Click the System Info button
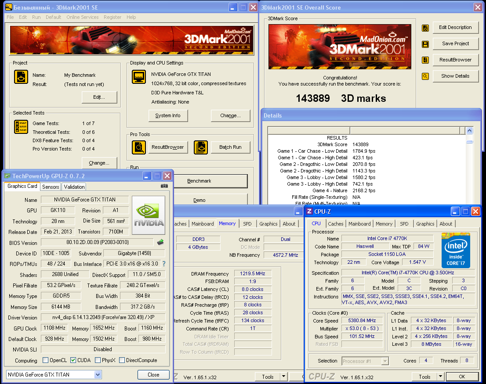 pos(168,116)
